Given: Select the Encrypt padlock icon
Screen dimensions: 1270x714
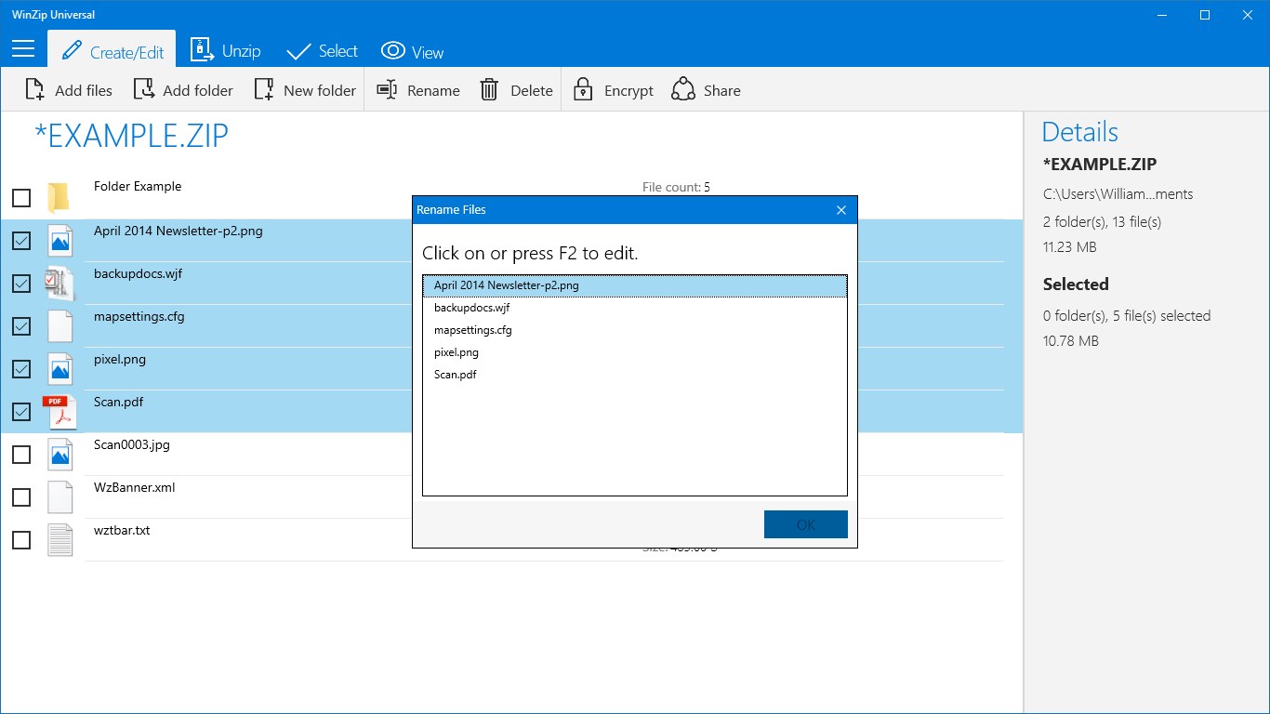Looking at the screenshot, I should point(582,89).
